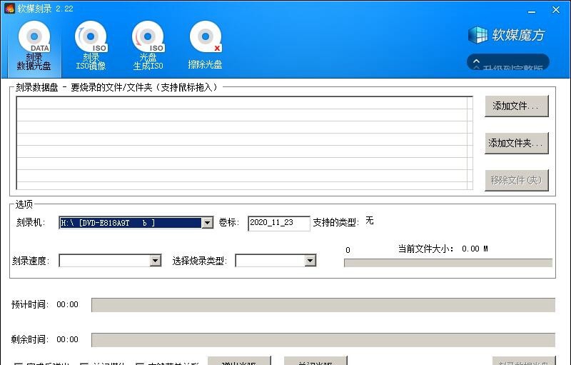
Task: Open the 光盘生成ISO disc-to-ISO tool
Action: click(x=148, y=46)
